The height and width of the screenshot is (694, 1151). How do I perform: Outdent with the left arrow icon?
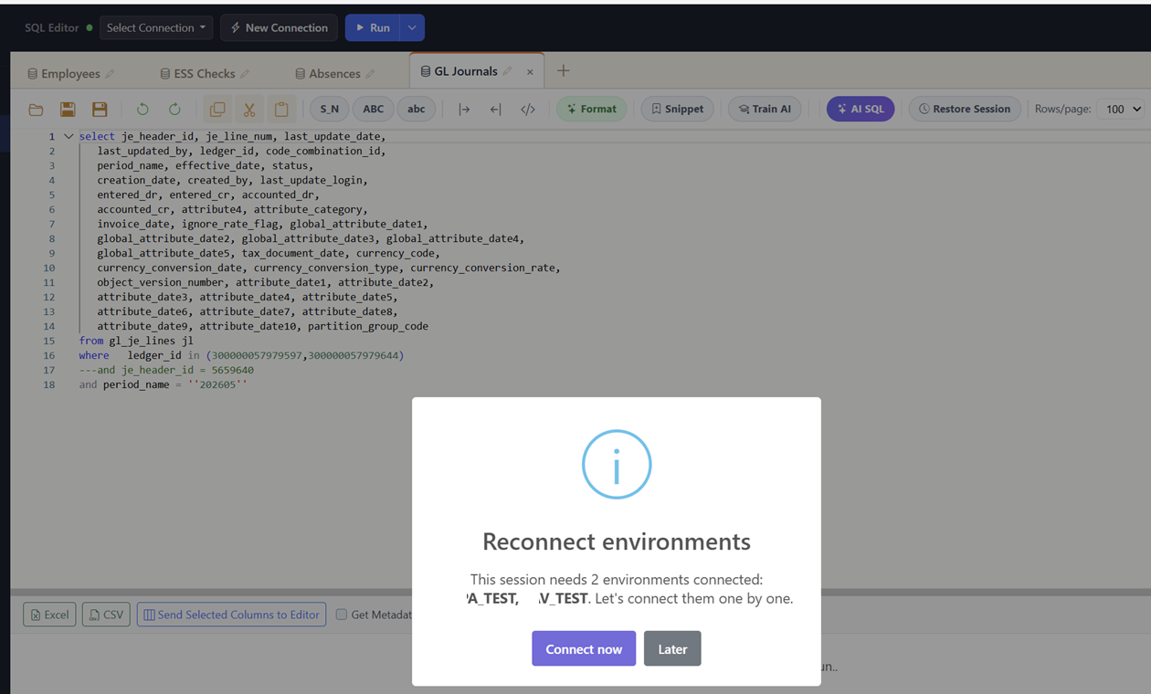tap(496, 110)
